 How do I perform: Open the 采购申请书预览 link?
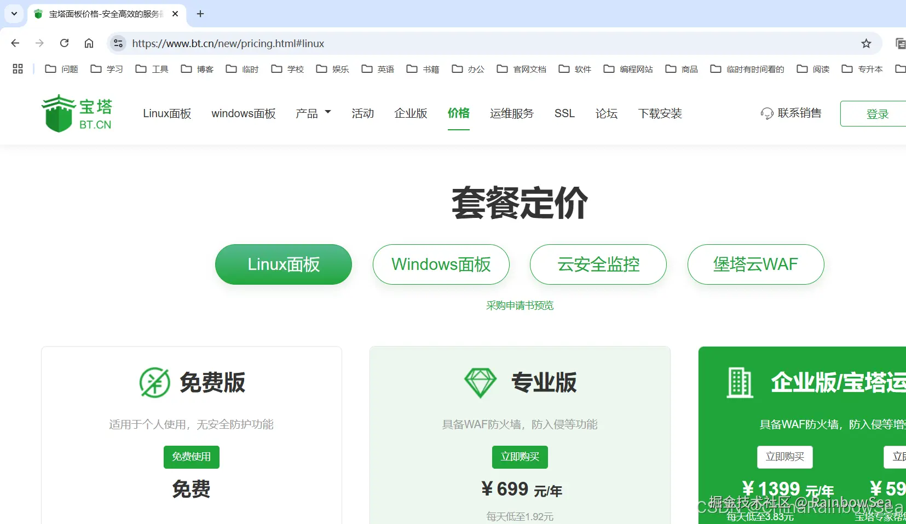pos(519,305)
